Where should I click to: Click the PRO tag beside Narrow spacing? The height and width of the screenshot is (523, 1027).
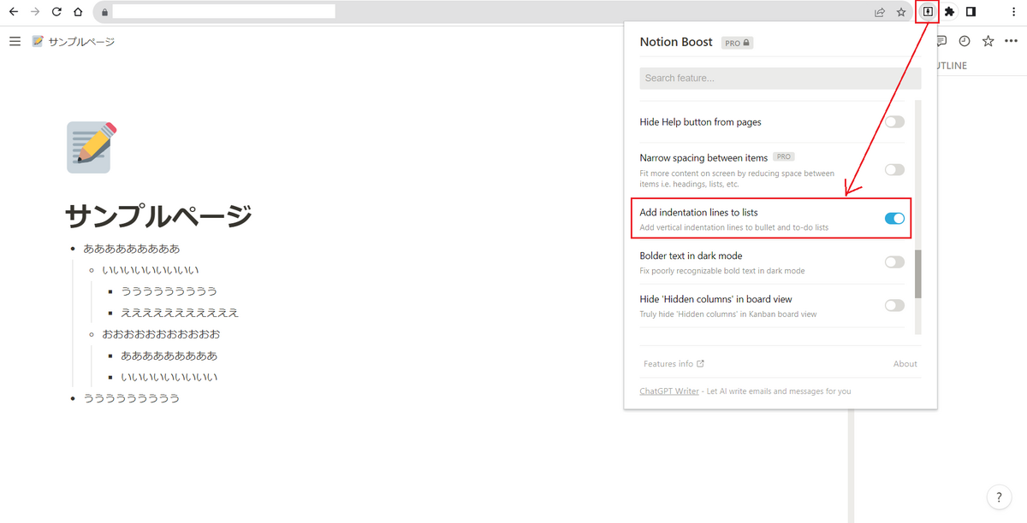click(x=784, y=157)
